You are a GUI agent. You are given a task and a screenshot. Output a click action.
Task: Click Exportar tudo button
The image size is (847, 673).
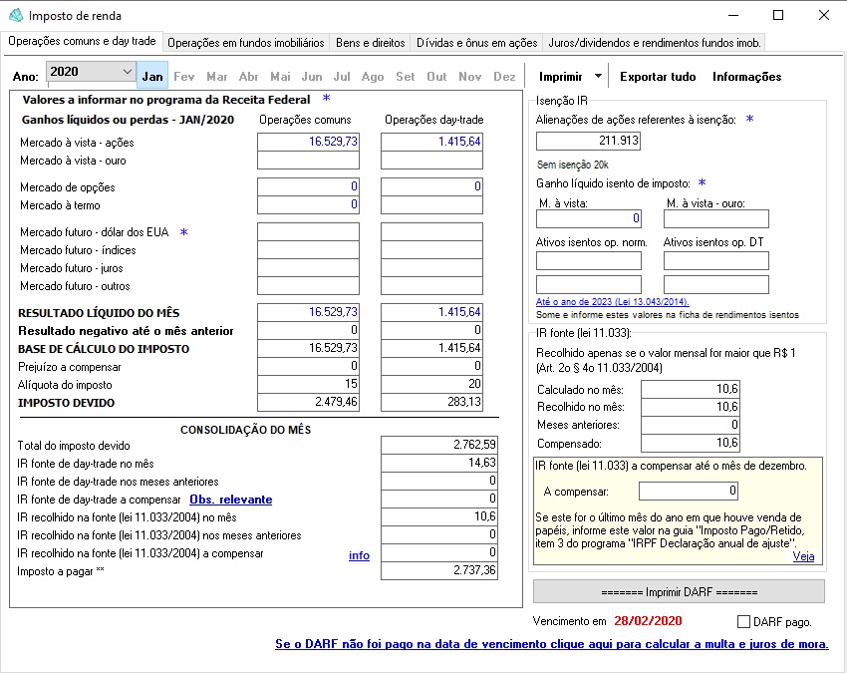coord(658,77)
